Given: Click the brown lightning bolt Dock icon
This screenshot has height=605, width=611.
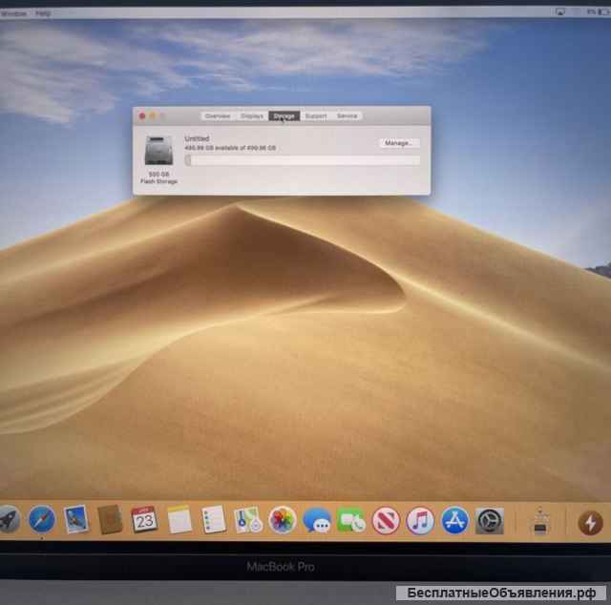Looking at the screenshot, I should pos(590,523).
